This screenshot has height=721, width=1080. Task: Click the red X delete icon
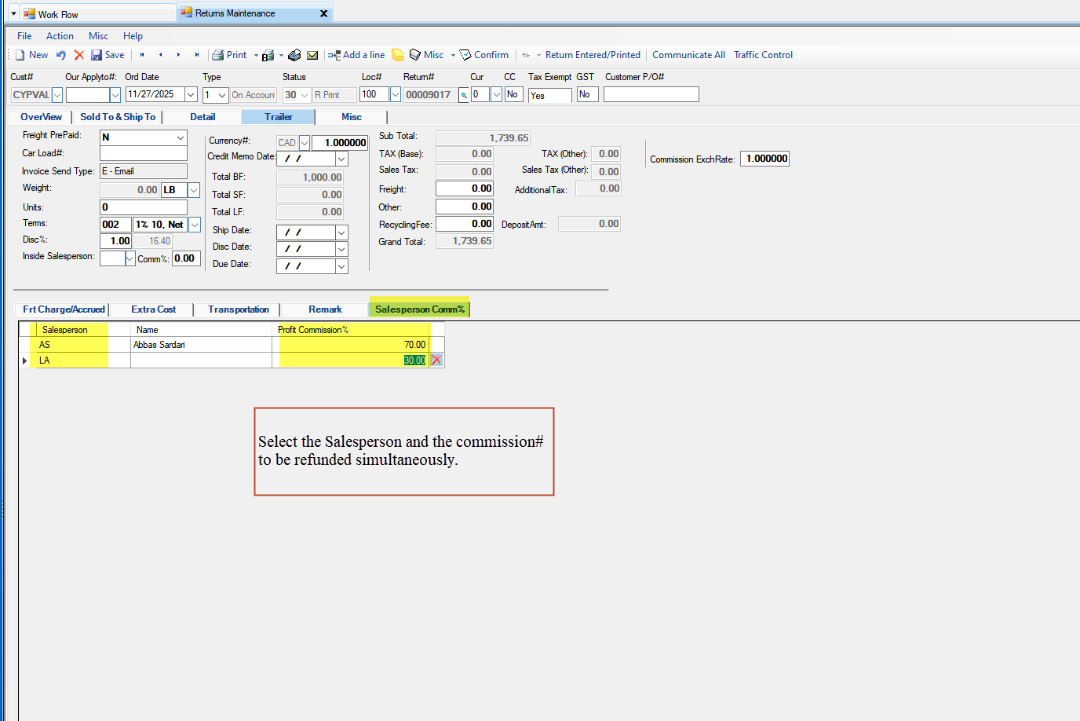(78, 55)
